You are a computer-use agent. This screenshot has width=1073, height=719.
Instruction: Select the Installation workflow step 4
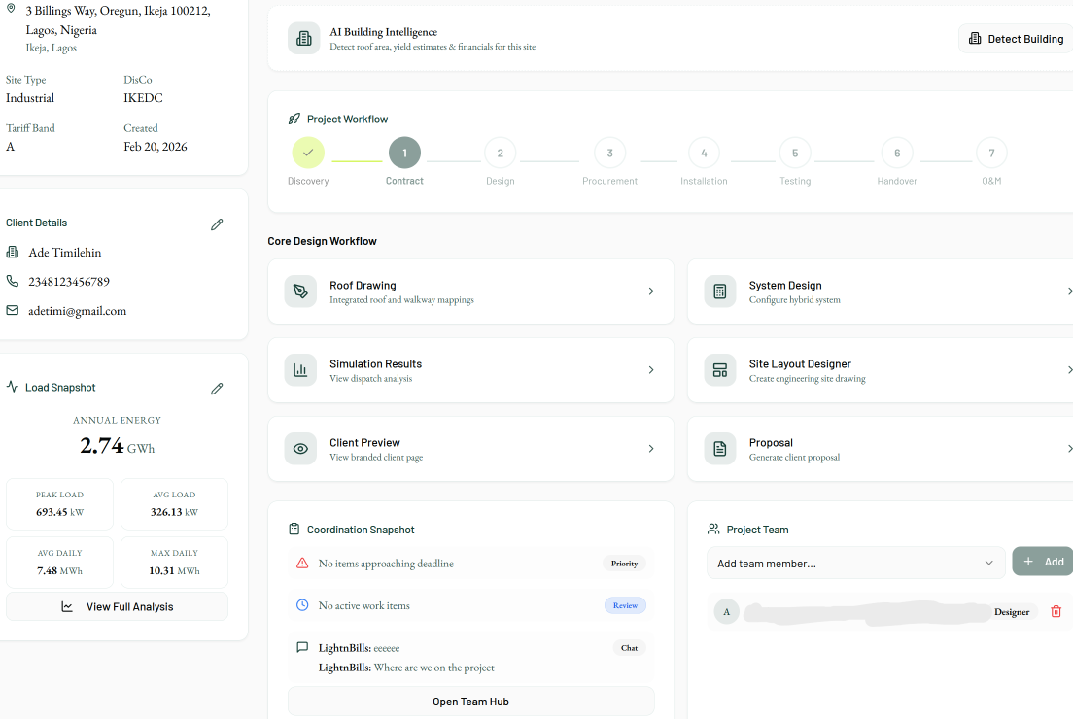(704, 153)
